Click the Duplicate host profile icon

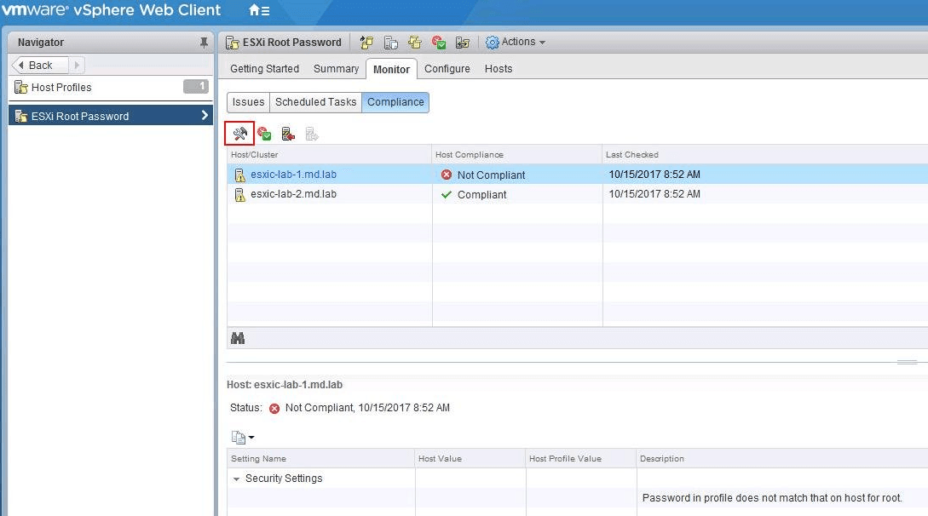pyautogui.click(x=415, y=43)
